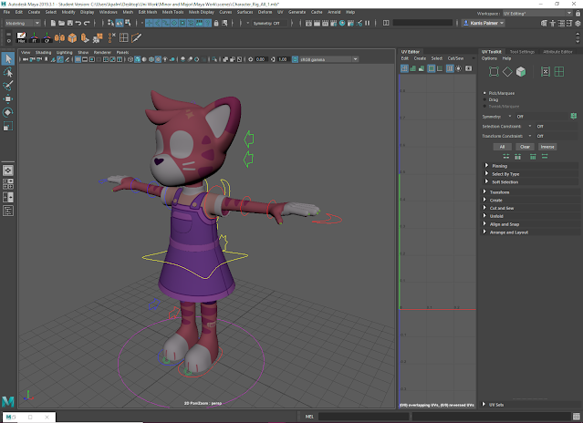Switch to the Tool Settings tab

pyautogui.click(x=522, y=52)
